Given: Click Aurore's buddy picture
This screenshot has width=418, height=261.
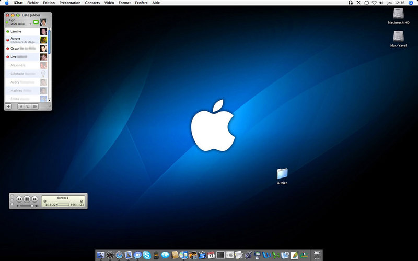Looking at the screenshot, I should click(43, 40).
